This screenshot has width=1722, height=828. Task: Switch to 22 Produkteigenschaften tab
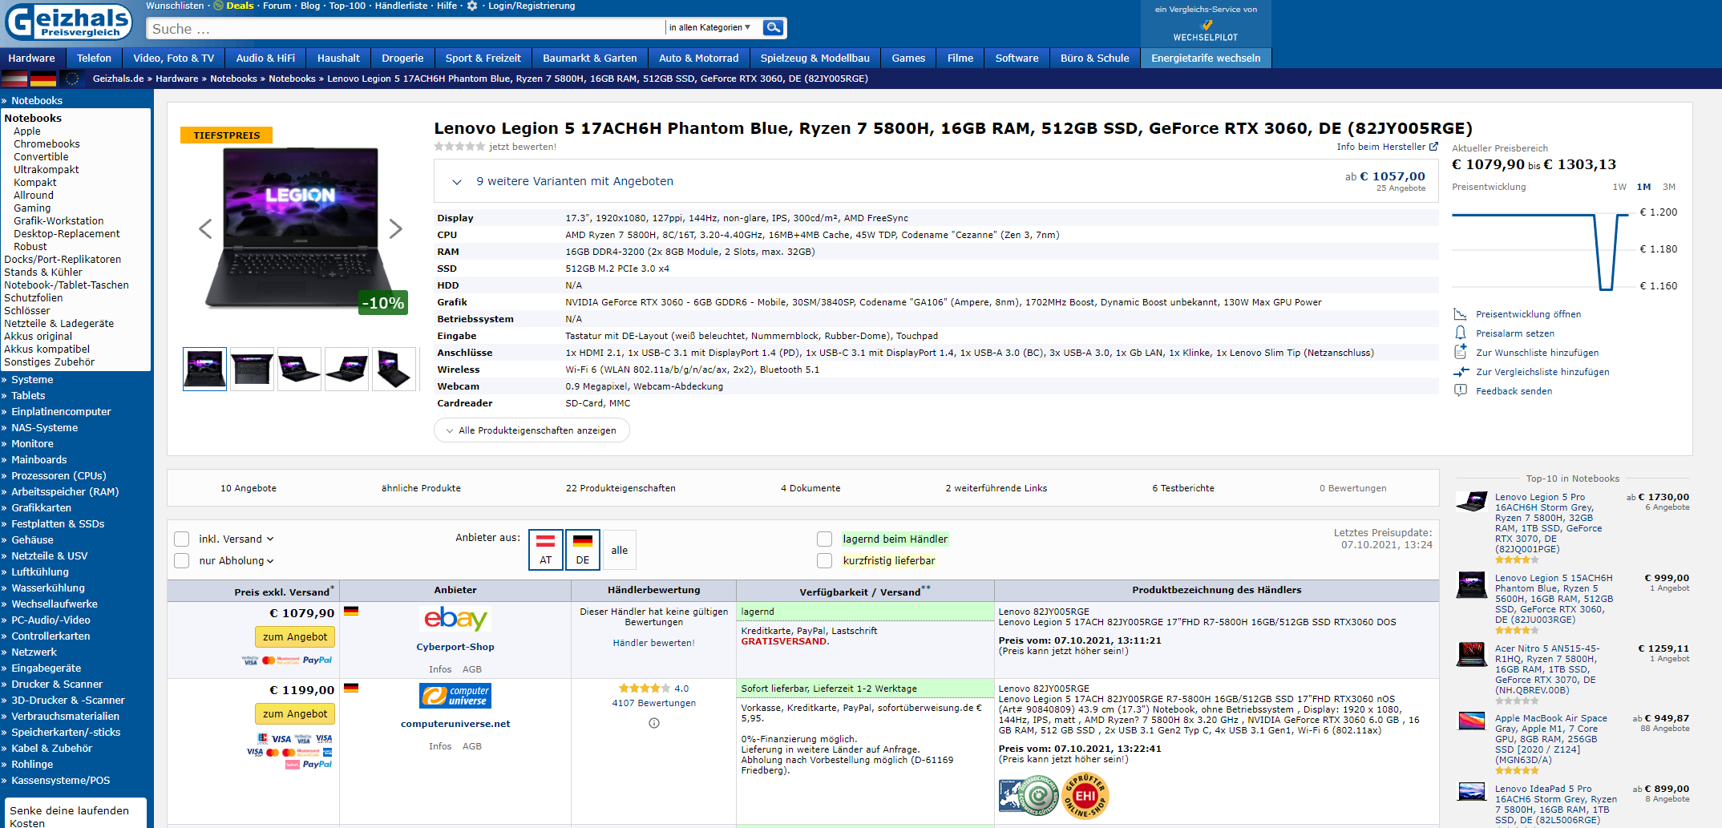[620, 488]
